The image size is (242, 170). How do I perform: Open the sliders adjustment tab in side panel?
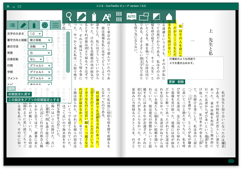pos(55,25)
